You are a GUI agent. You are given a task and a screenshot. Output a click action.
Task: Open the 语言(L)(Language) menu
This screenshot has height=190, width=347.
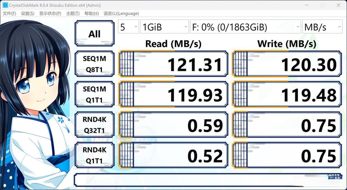click(121, 13)
